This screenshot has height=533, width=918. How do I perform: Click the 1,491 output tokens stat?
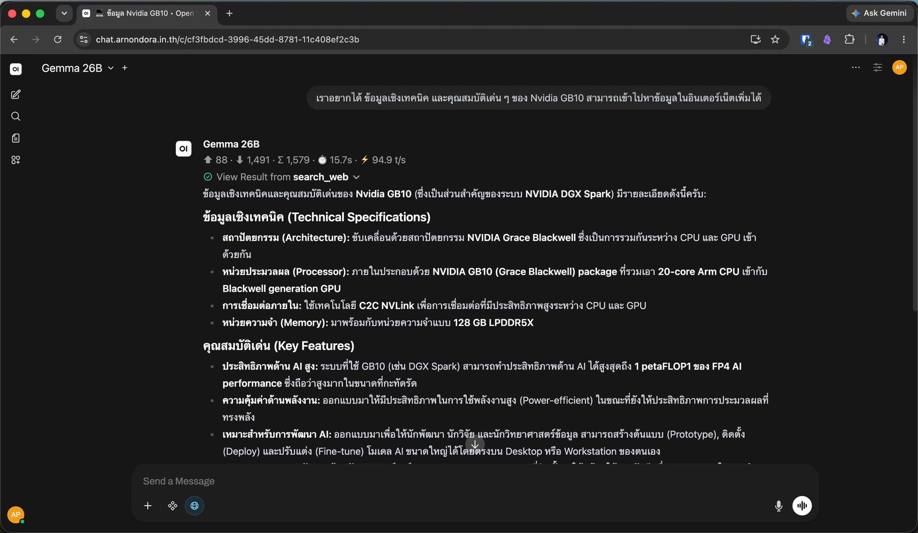point(253,160)
